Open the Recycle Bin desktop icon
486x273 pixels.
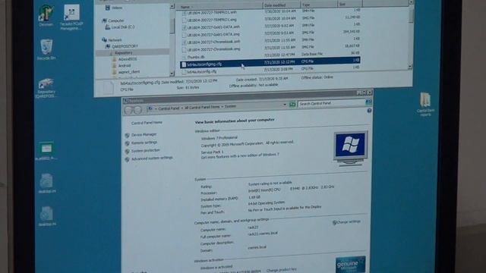(46, 49)
